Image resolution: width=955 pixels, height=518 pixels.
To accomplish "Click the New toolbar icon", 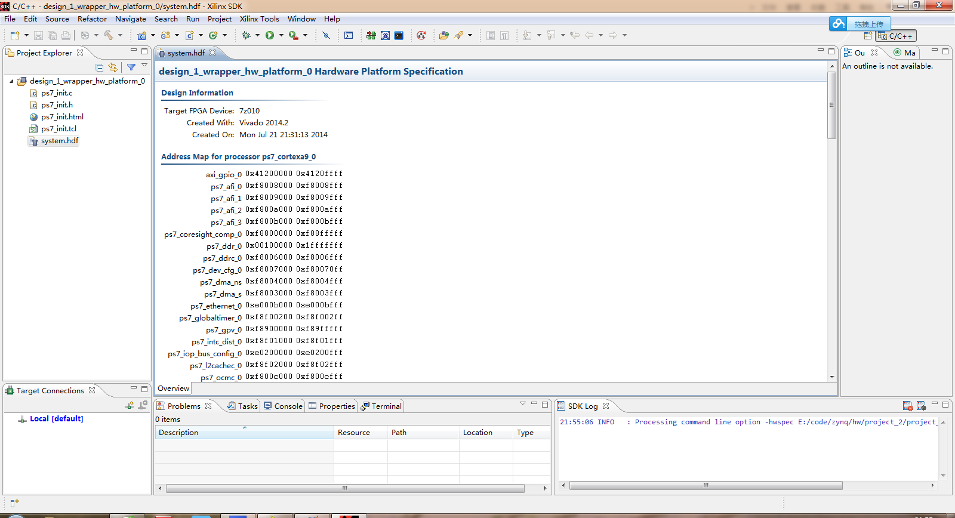I will tap(15, 35).
